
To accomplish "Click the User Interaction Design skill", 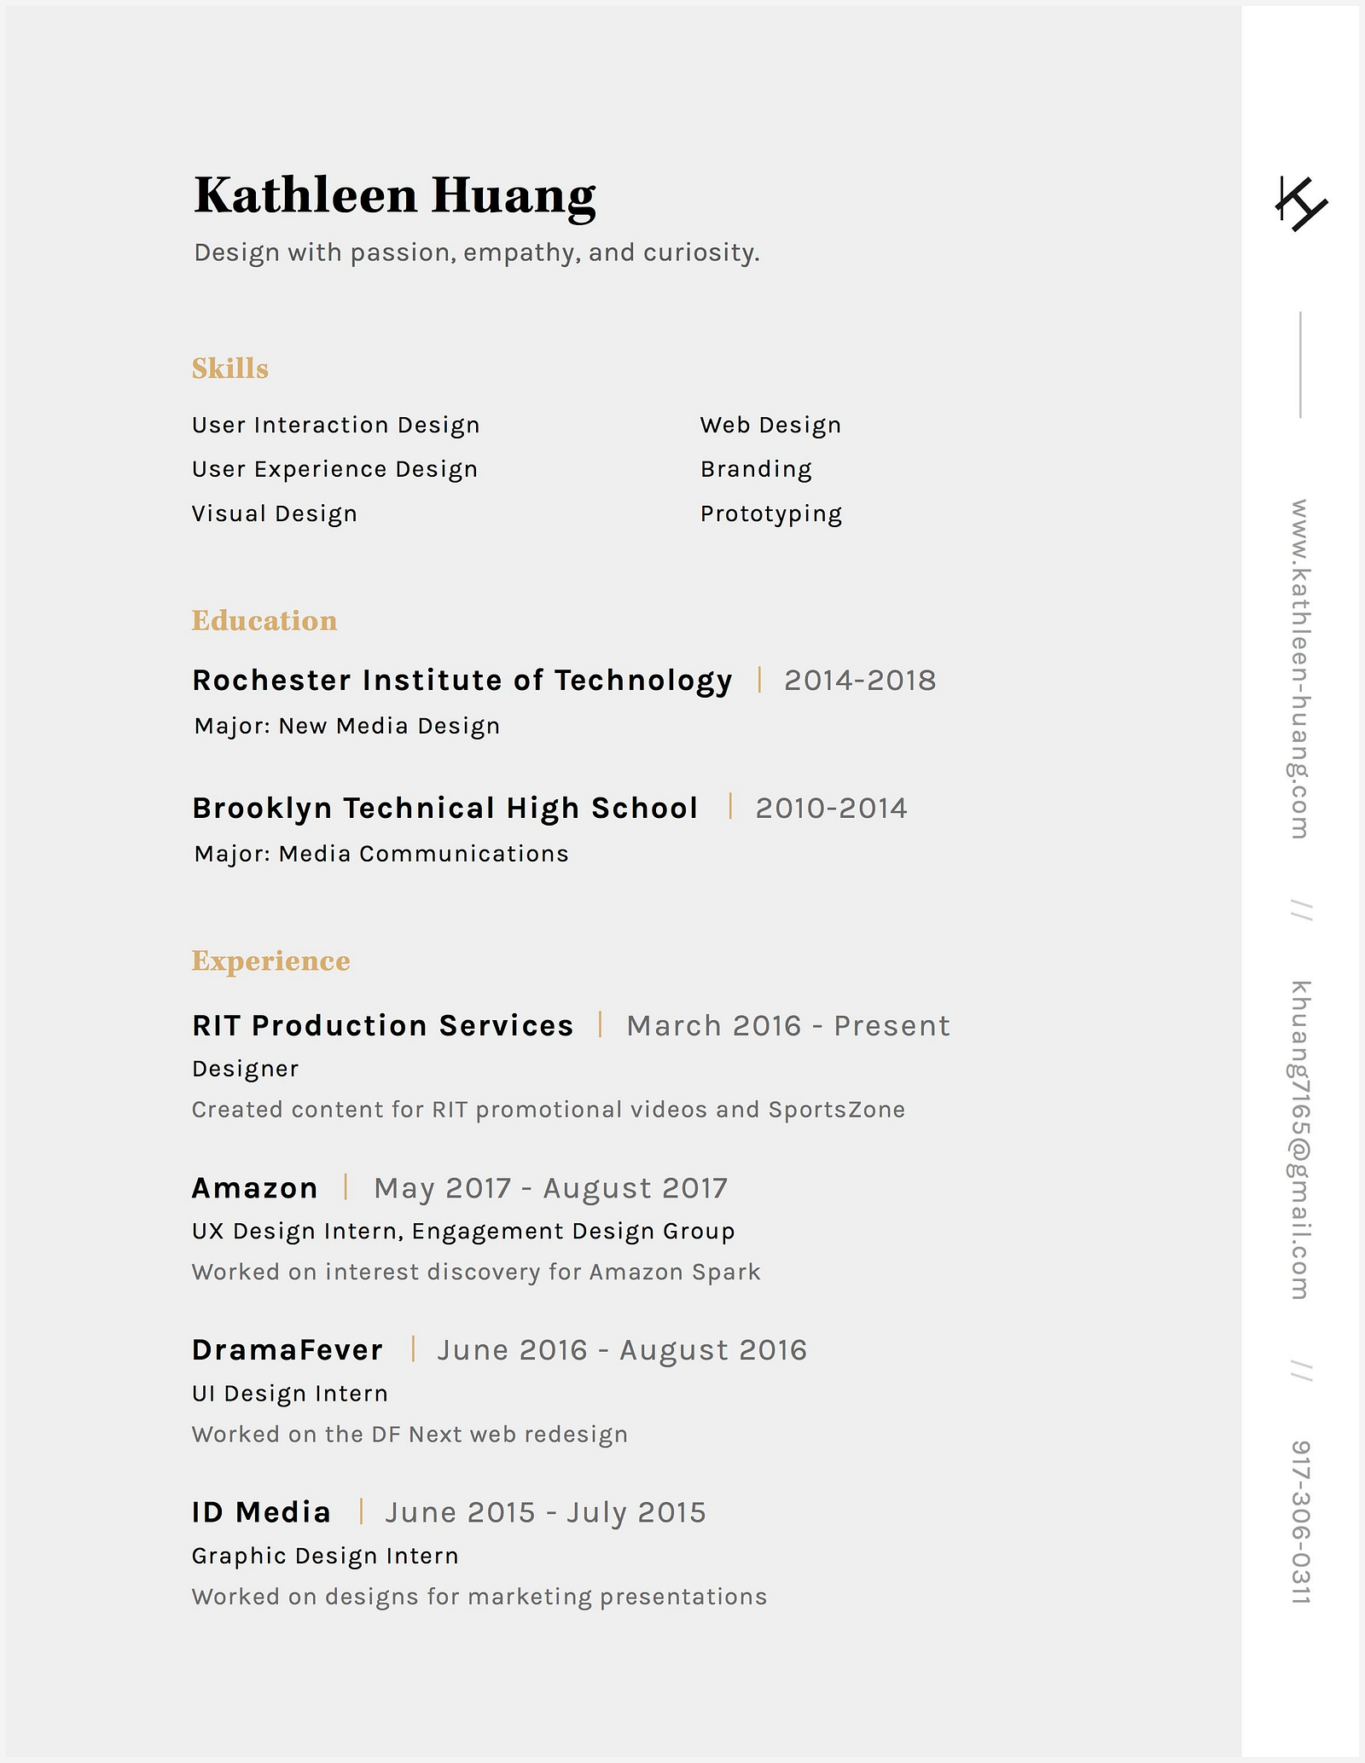I will [x=335, y=425].
